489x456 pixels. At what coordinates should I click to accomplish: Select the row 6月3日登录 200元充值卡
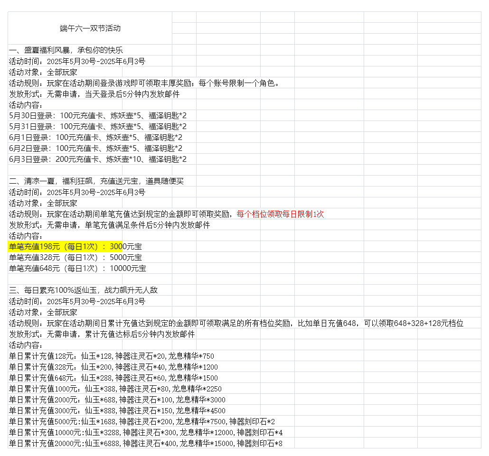[98, 159]
